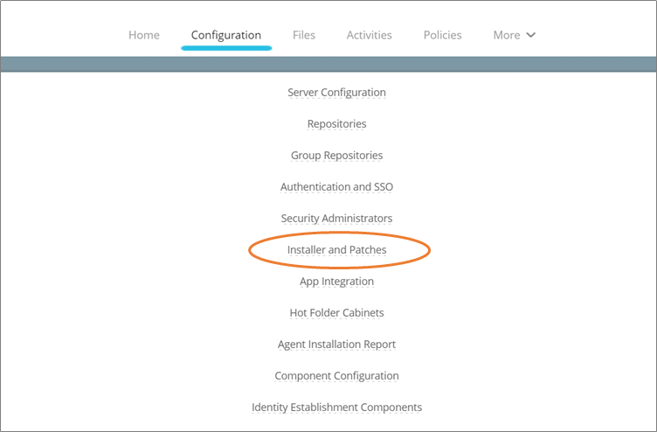The width and height of the screenshot is (657, 432).
Task: Select Authentication and SSO
Action: pyautogui.click(x=336, y=187)
